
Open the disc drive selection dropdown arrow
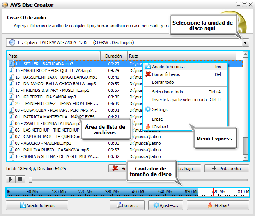click(245, 43)
